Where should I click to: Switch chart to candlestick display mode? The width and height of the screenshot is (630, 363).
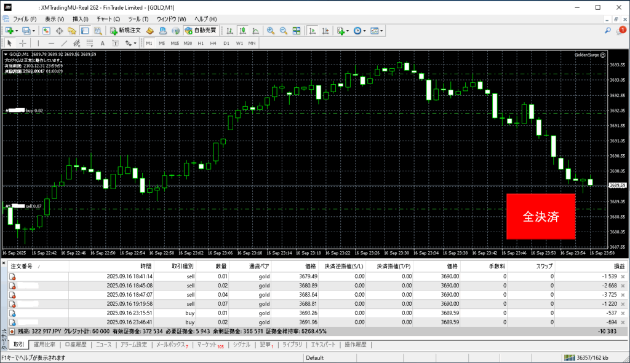coord(242,31)
